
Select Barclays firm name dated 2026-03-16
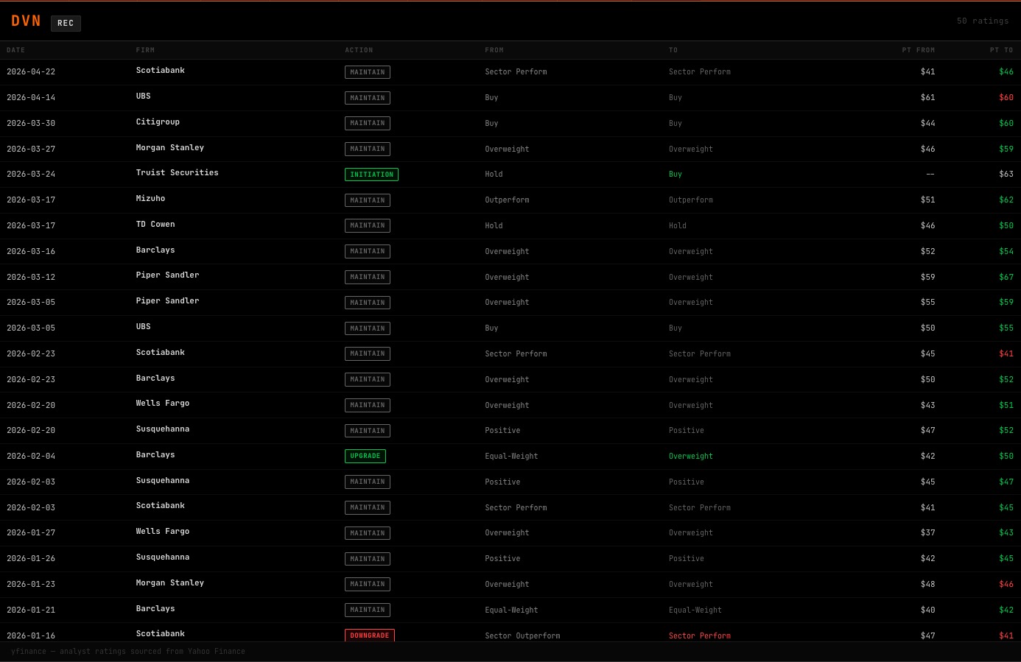(x=155, y=250)
